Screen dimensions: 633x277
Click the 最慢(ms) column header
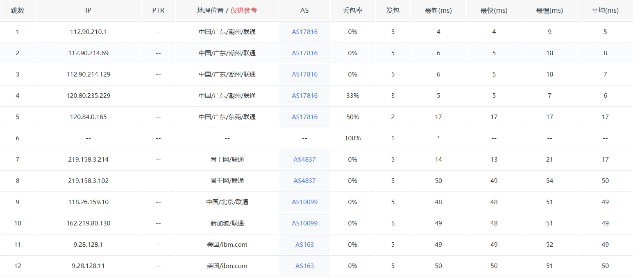549,10
